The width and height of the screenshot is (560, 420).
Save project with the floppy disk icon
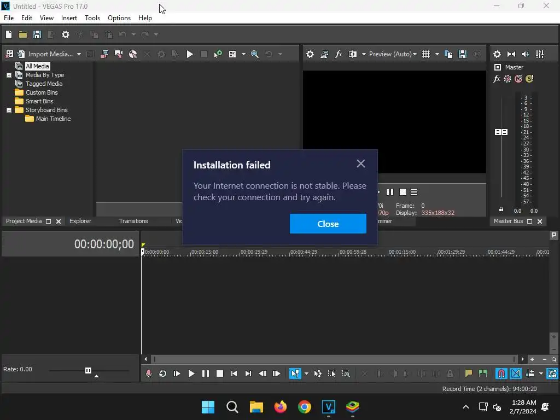tap(37, 34)
